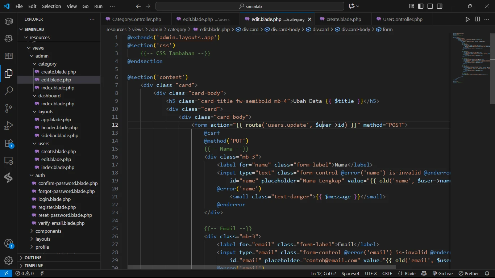Click the notifications bell in status bar
The image size is (495, 278).
487,274
